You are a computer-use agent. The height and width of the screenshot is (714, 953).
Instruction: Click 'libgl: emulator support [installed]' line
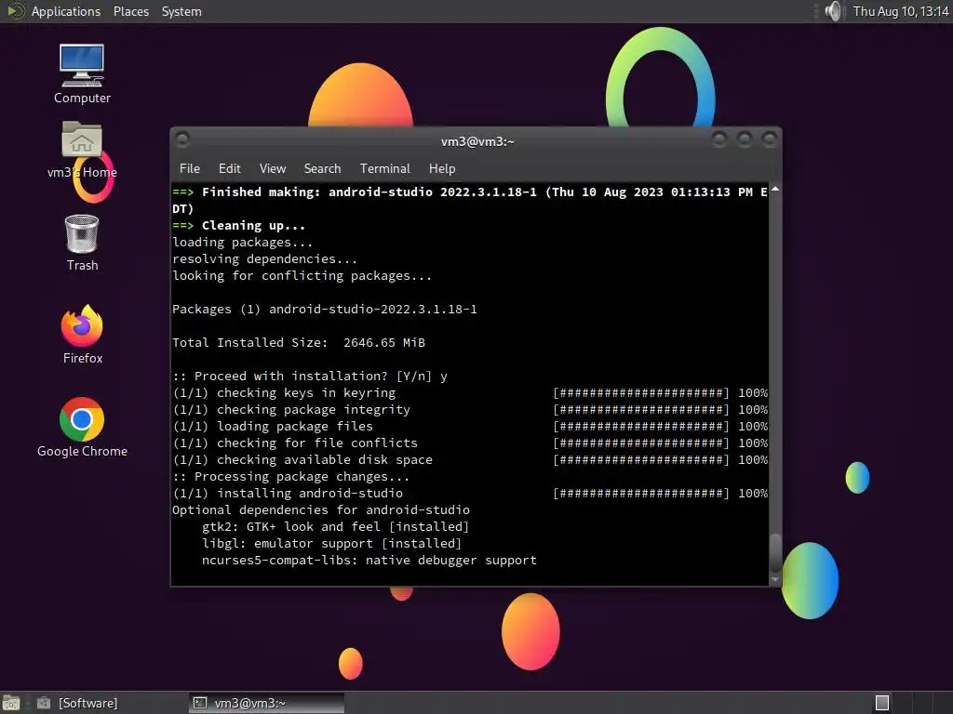click(x=332, y=543)
